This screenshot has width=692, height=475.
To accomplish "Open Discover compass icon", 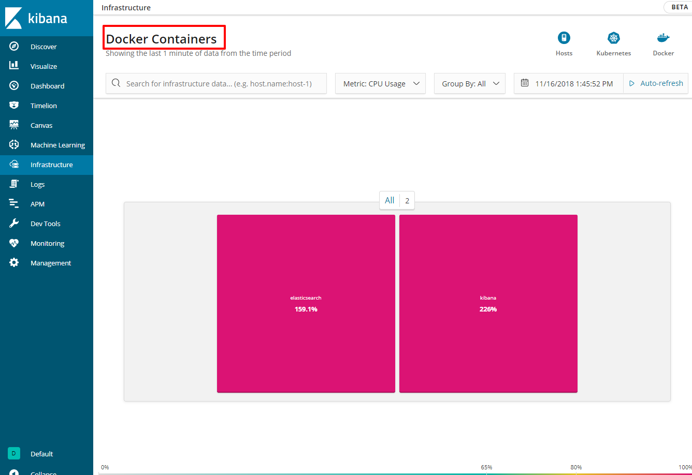I will coord(14,47).
